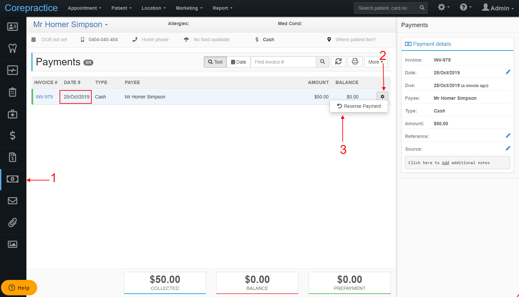This screenshot has width=519, height=297.
Task: Expand the Admin user menu
Action: point(498,8)
